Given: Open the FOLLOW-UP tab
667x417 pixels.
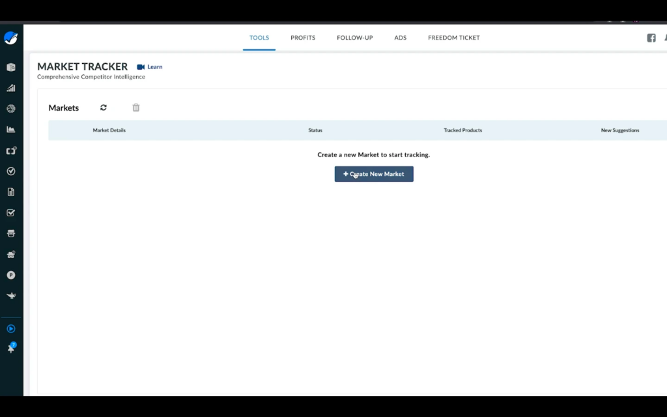Looking at the screenshot, I should (354, 38).
